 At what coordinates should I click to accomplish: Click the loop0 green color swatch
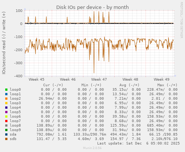(x=6, y=90)
